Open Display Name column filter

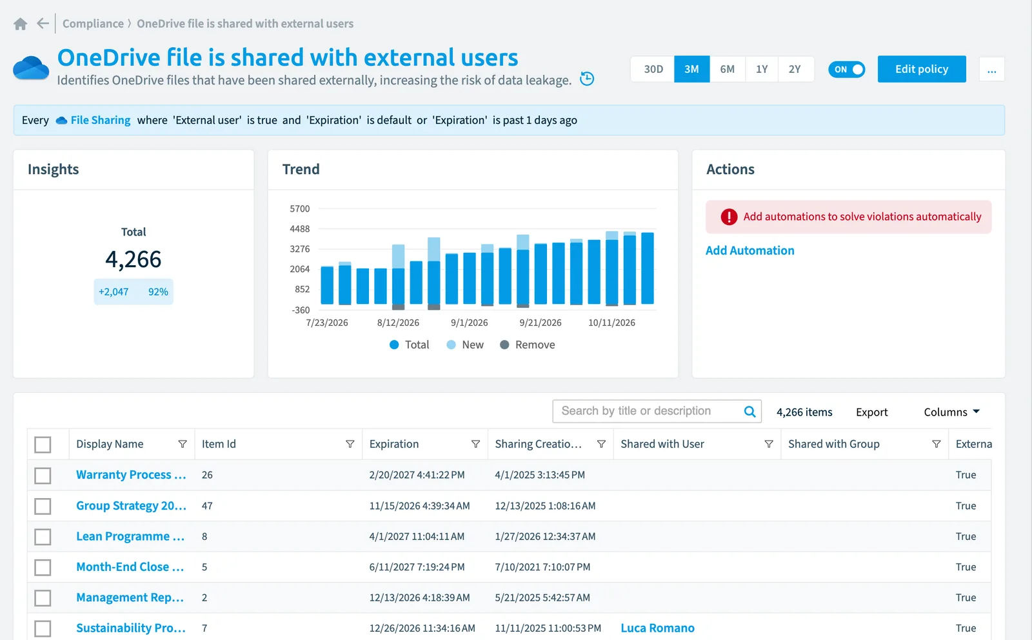[183, 444]
